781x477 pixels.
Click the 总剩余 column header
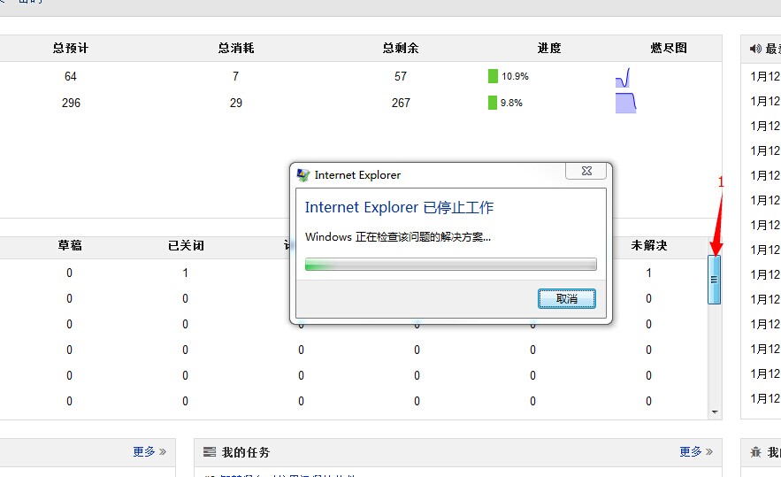tap(401, 49)
